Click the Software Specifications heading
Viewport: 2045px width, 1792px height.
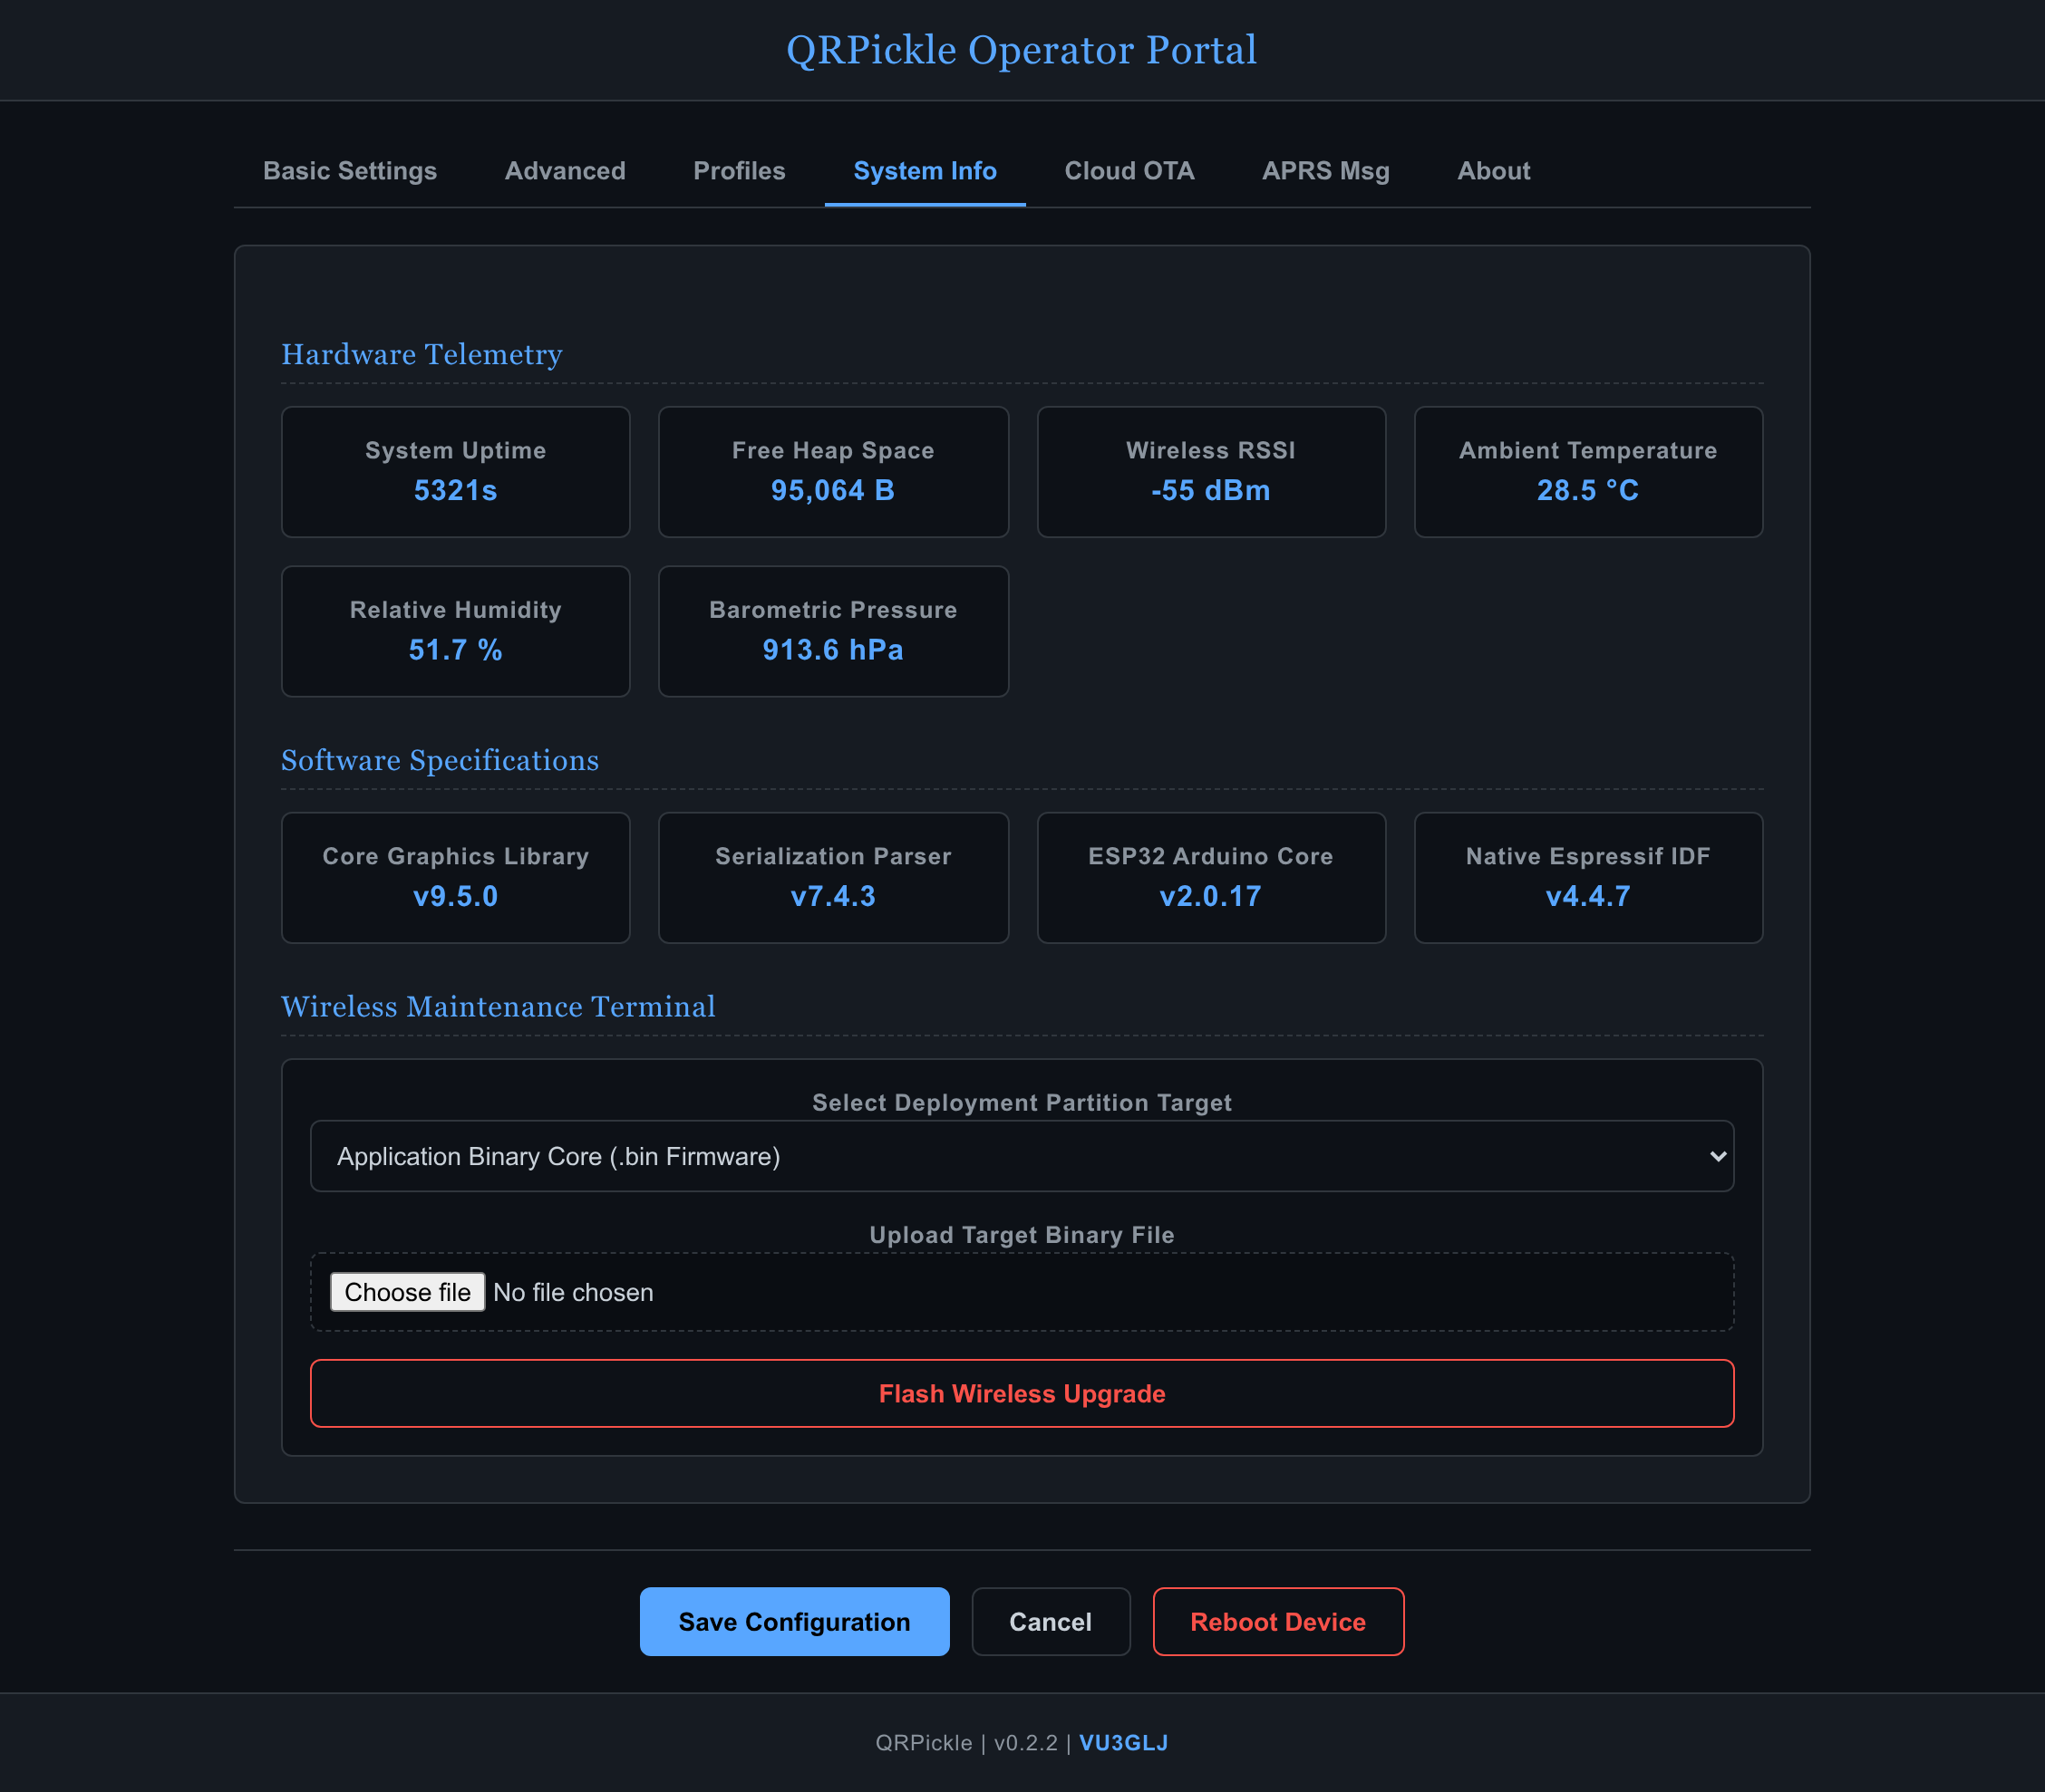(x=440, y=760)
